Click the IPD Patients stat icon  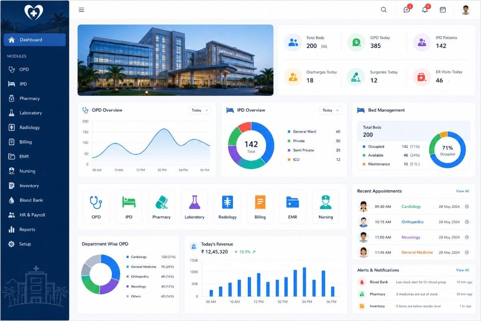422,42
